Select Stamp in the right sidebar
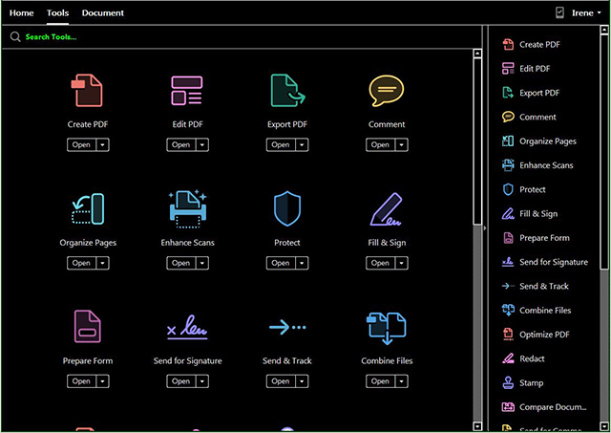 tap(531, 382)
